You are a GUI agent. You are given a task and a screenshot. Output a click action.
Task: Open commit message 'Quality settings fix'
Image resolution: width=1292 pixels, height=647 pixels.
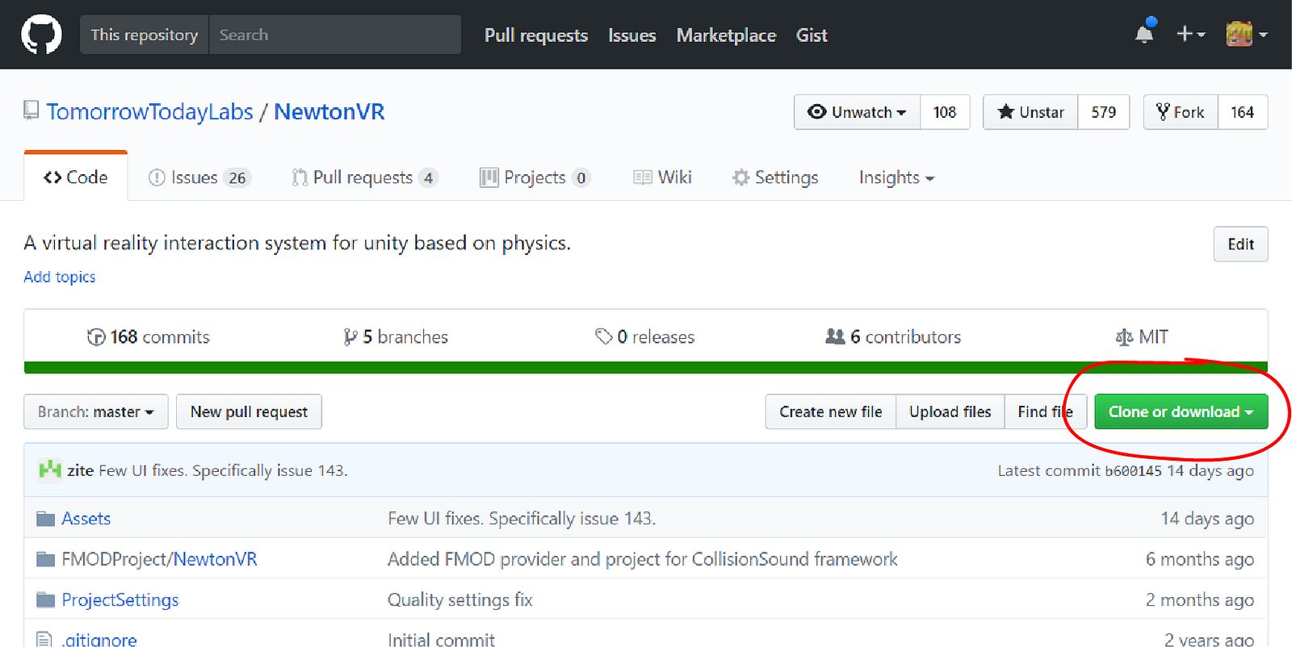coord(460,600)
